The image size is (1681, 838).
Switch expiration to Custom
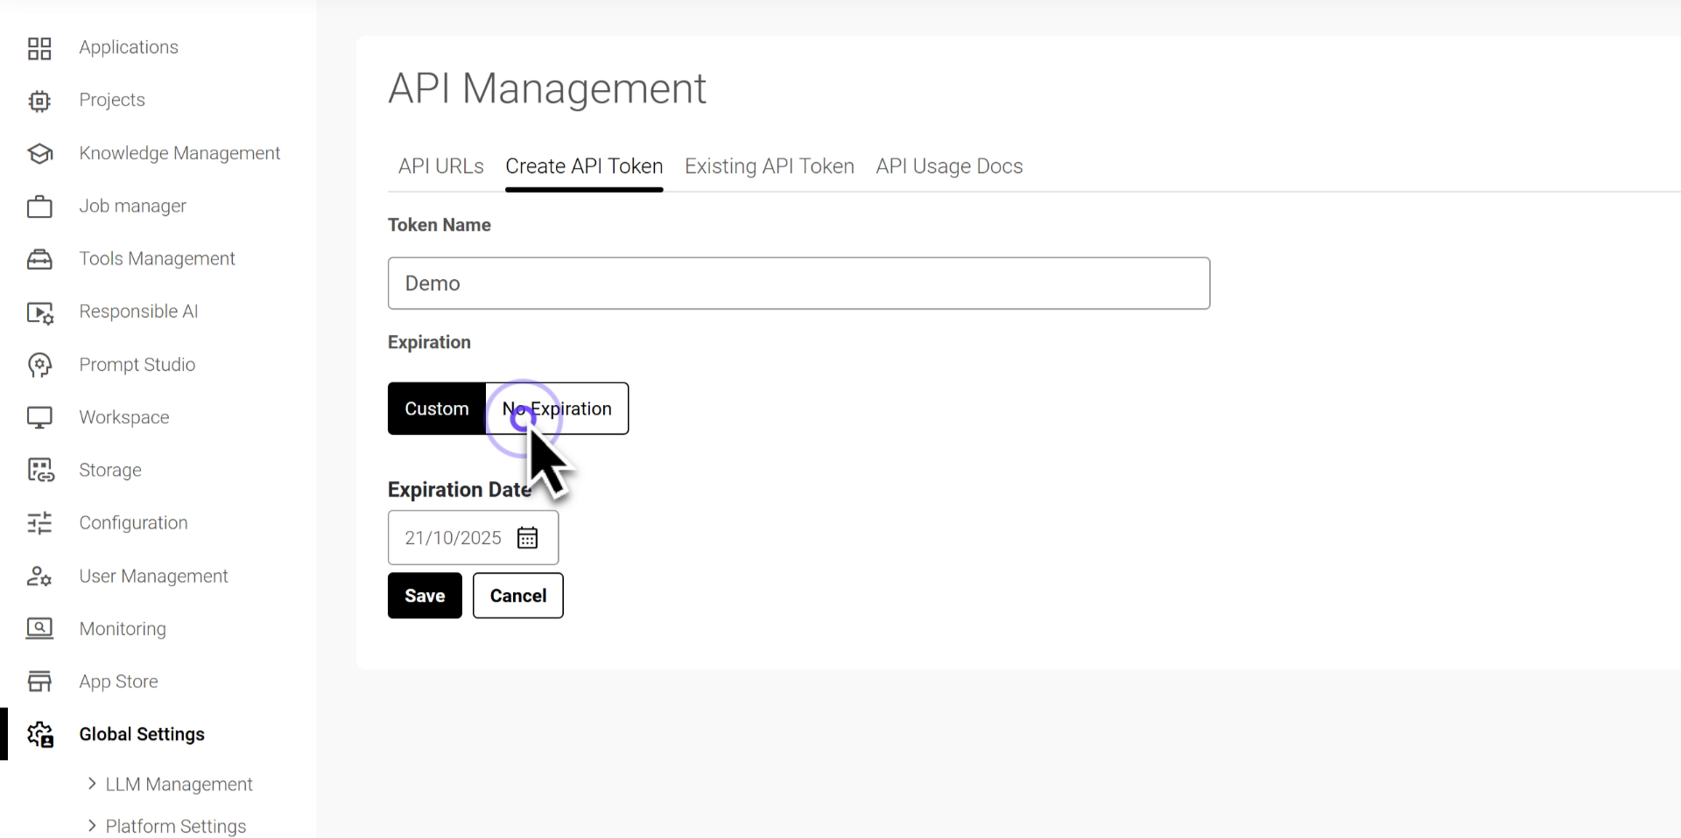[436, 408]
